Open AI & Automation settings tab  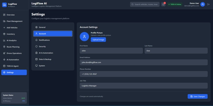tap(53, 53)
